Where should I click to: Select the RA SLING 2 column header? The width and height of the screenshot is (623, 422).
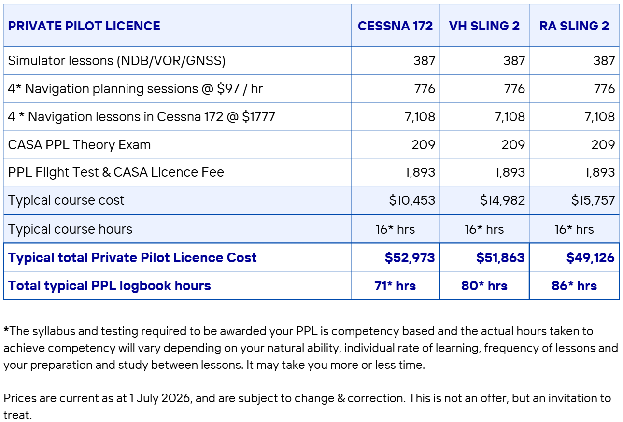pyautogui.click(x=574, y=26)
